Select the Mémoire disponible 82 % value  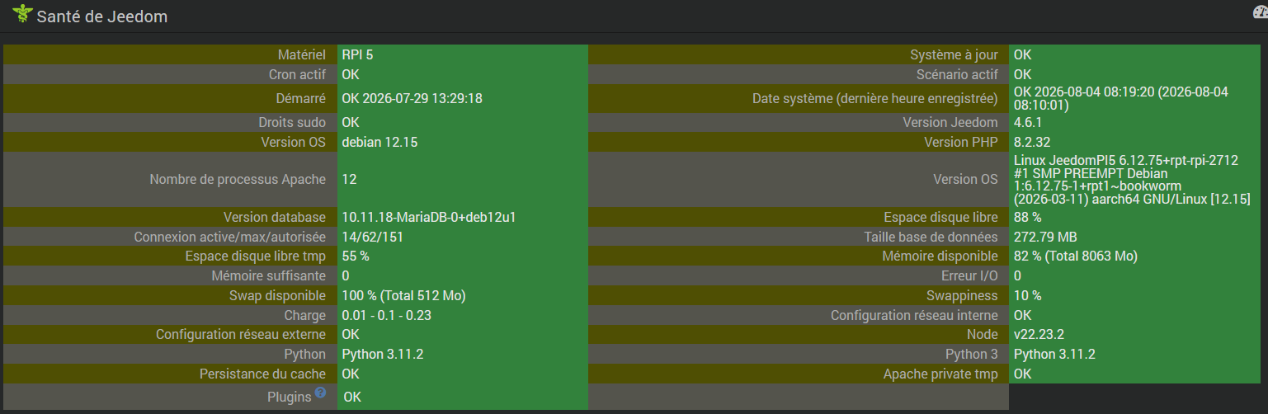pos(1134,256)
